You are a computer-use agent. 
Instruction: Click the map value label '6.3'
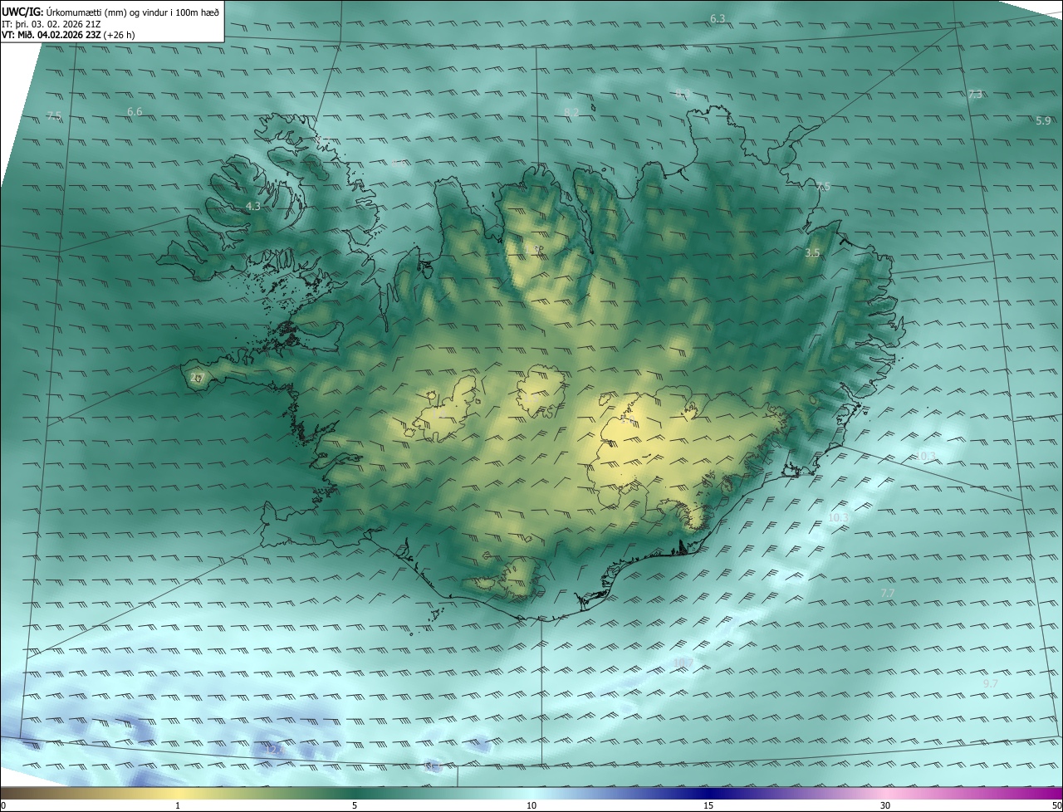(718, 18)
